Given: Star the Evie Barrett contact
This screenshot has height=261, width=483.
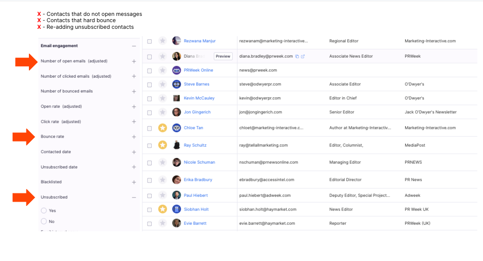Looking at the screenshot, I should 163,223.
